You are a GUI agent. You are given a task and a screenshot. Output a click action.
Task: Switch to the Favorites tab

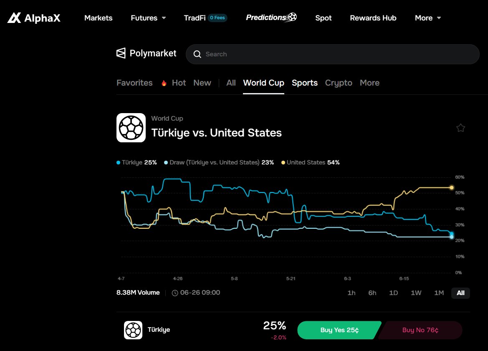pos(134,83)
